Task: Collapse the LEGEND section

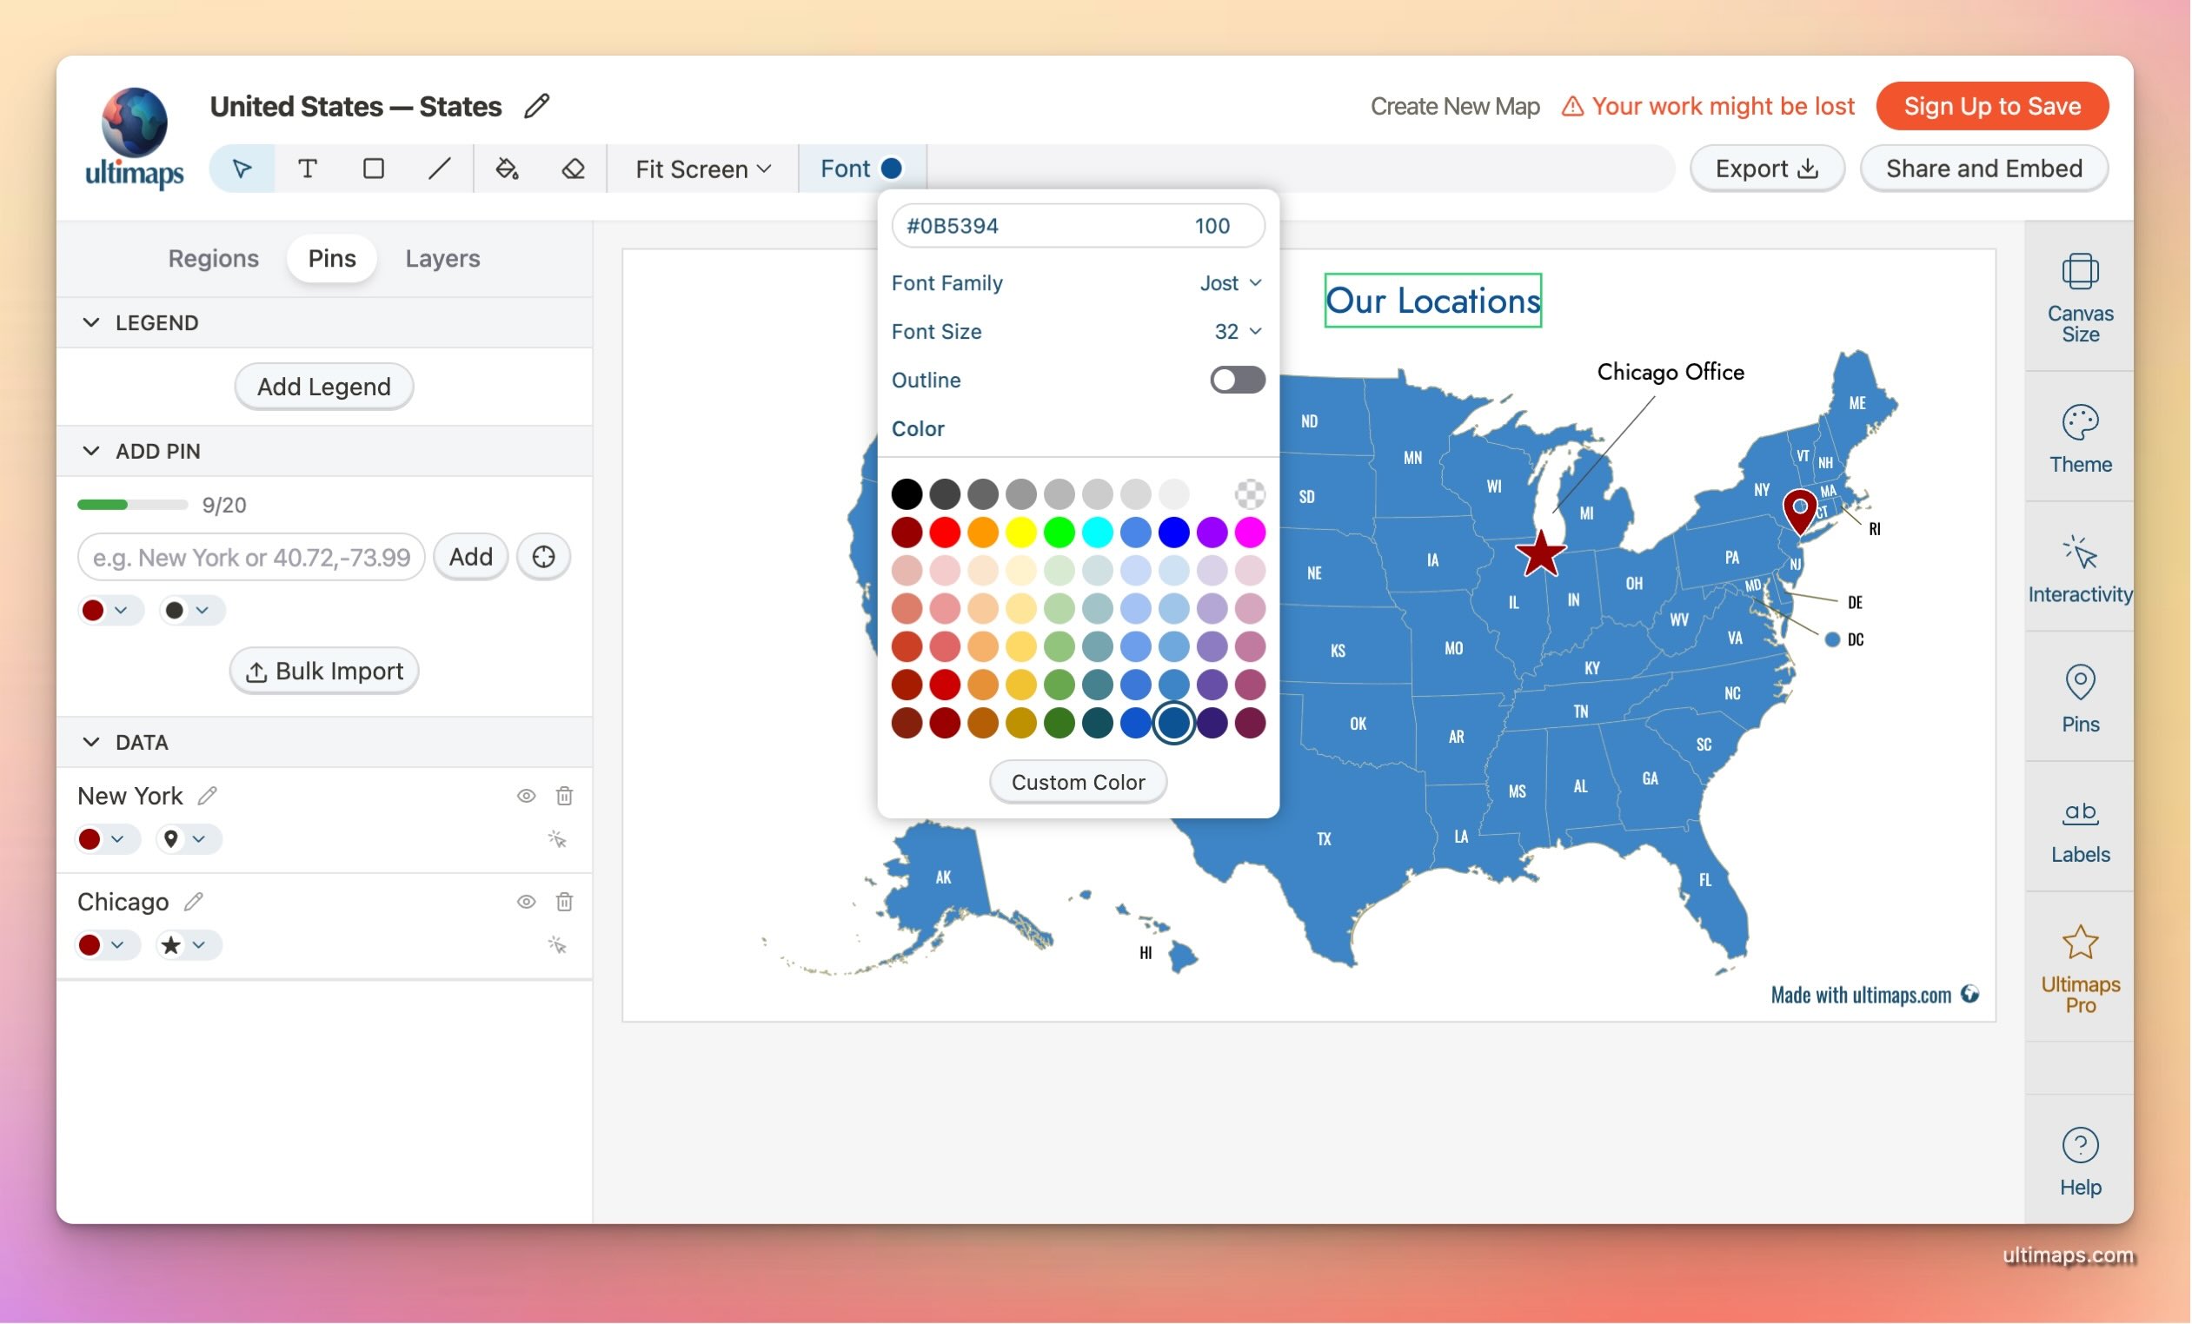Action: click(90, 323)
